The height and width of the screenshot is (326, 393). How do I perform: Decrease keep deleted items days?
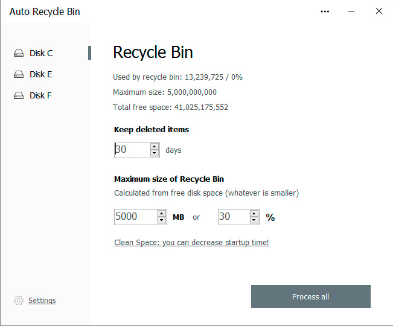tap(155, 153)
